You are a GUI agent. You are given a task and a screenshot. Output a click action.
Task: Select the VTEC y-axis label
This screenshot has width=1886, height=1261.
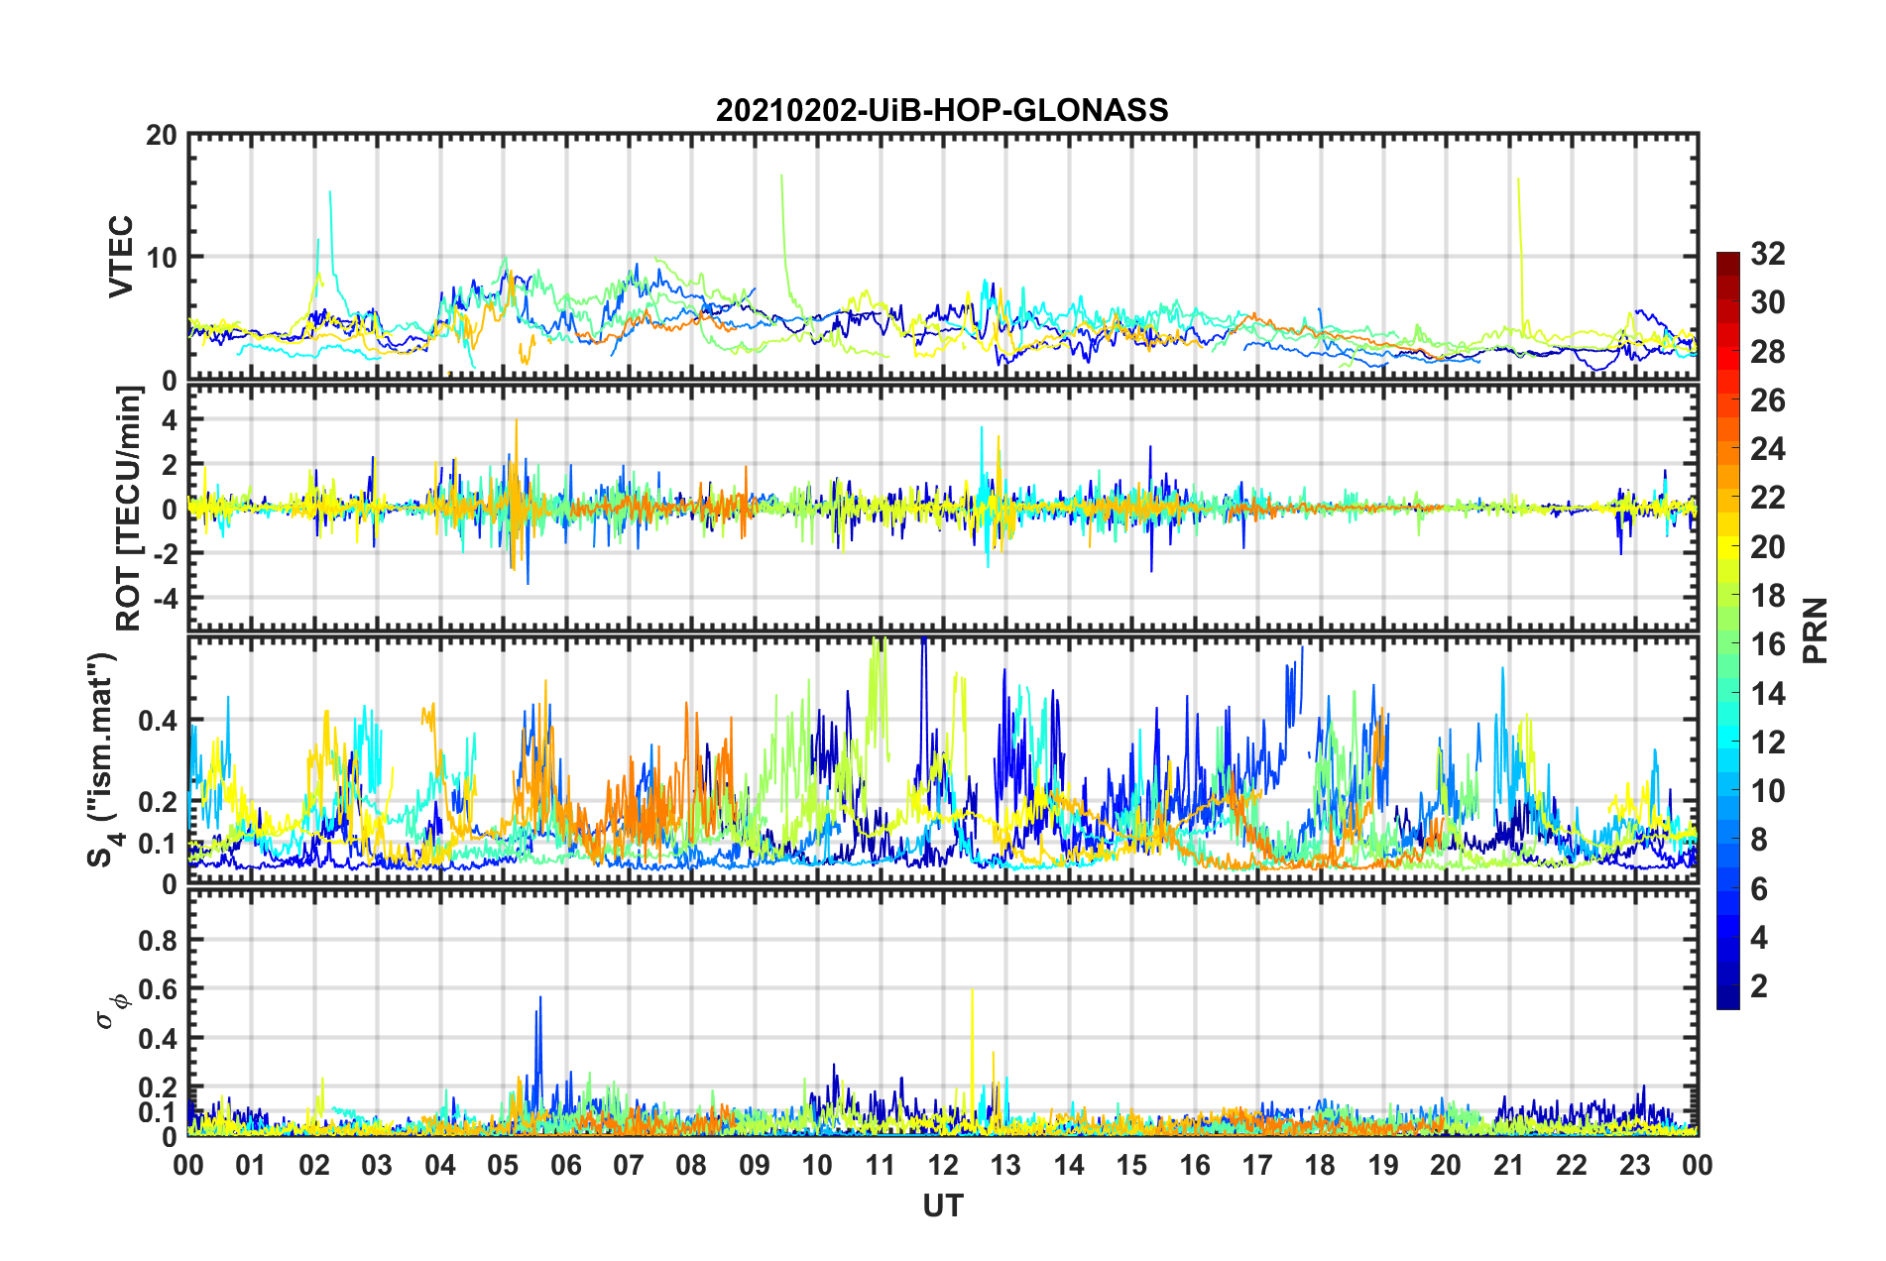pos(121,257)
